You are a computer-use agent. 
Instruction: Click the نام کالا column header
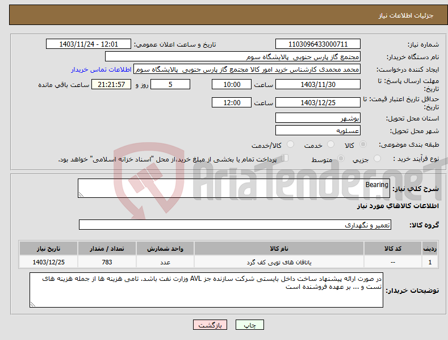[279, 248]
